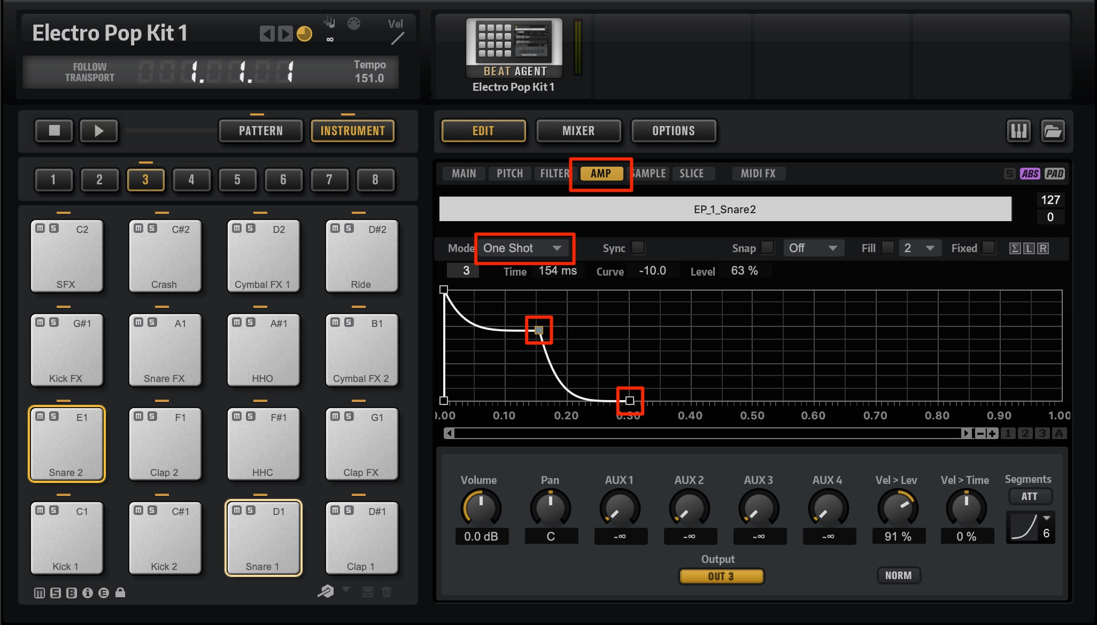Click the ATT segments button
Viewport: 1097px width, 625px height.
[1030, 496]
